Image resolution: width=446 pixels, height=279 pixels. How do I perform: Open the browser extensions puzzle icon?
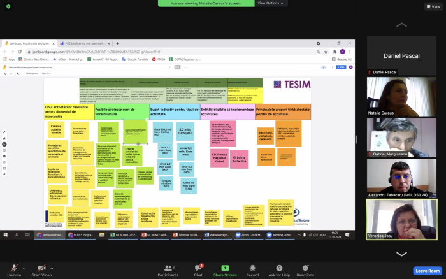(x=334, y=52)
